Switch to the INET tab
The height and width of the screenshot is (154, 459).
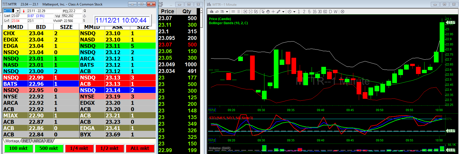pos(26,141)
